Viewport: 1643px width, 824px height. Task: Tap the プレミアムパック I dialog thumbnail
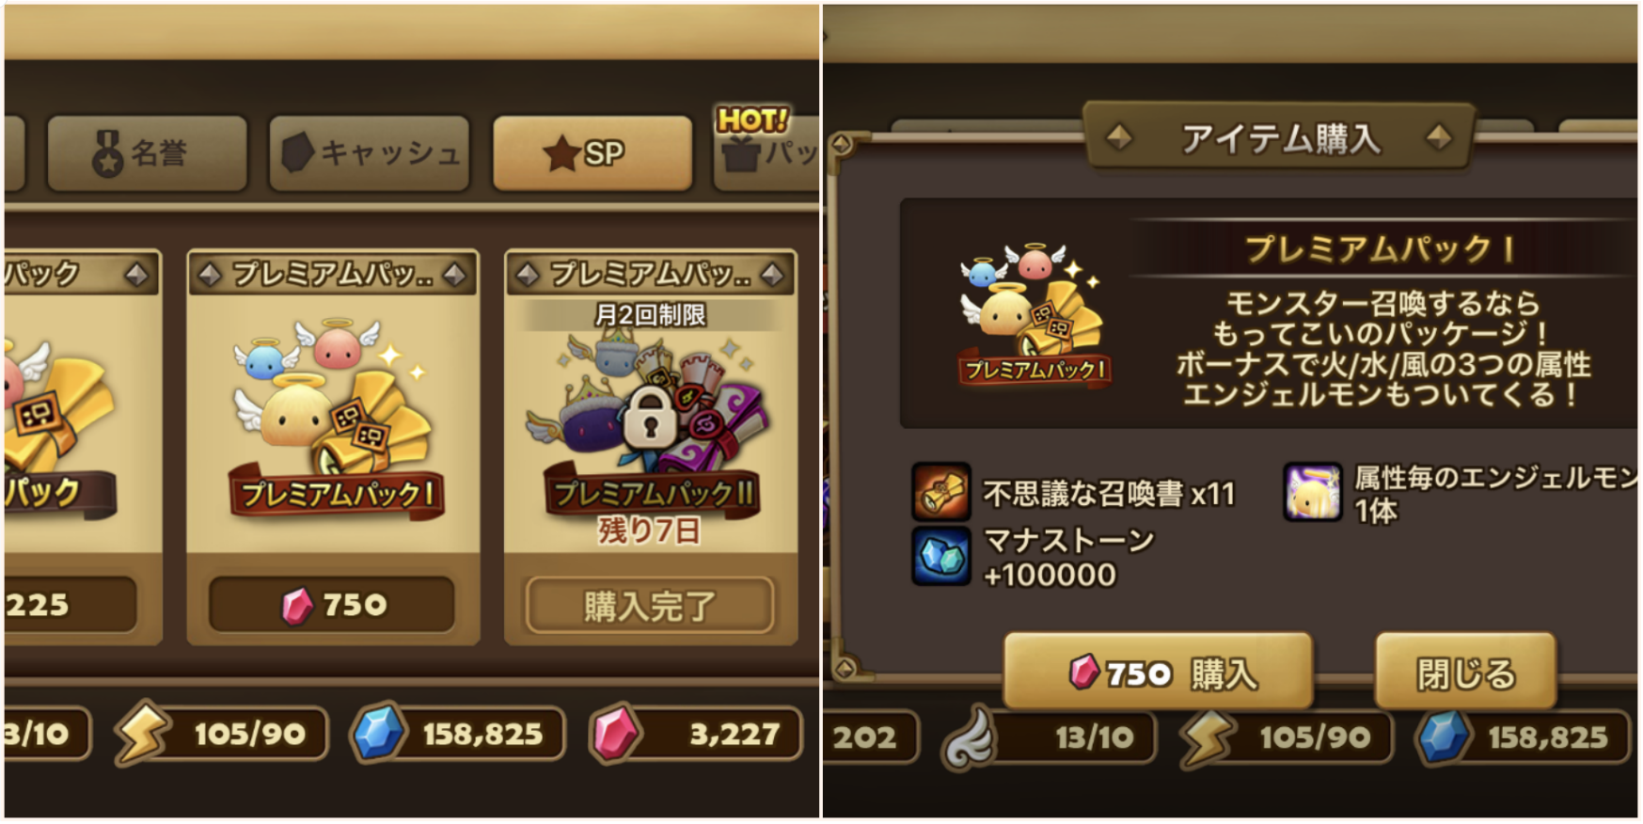point(1034,312)
